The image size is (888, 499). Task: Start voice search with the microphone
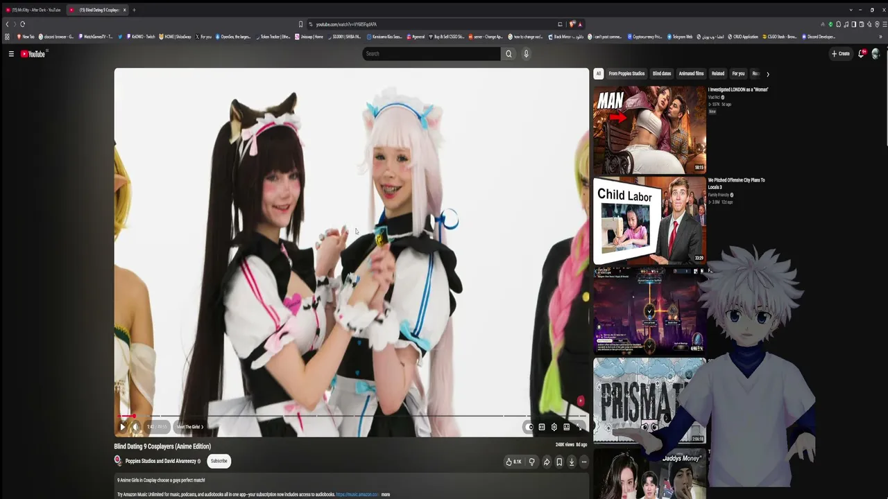click(526, 53)
